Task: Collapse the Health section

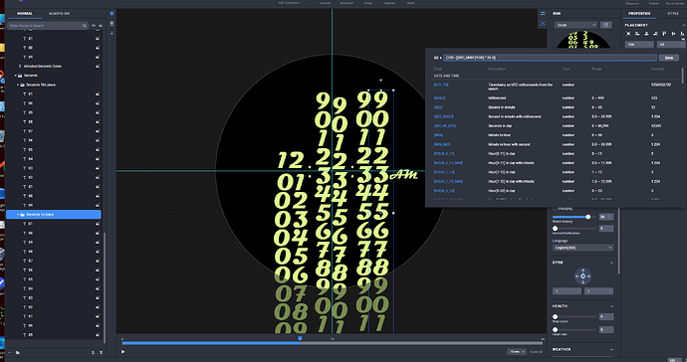Action: pyautogui.click(x=611, y=306)
